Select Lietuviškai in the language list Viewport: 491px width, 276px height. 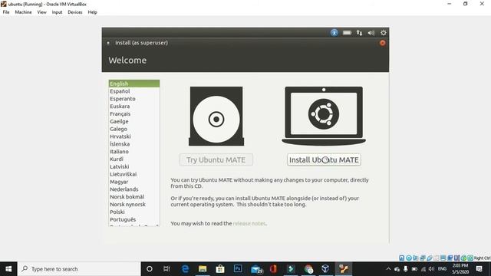point(134,174)
